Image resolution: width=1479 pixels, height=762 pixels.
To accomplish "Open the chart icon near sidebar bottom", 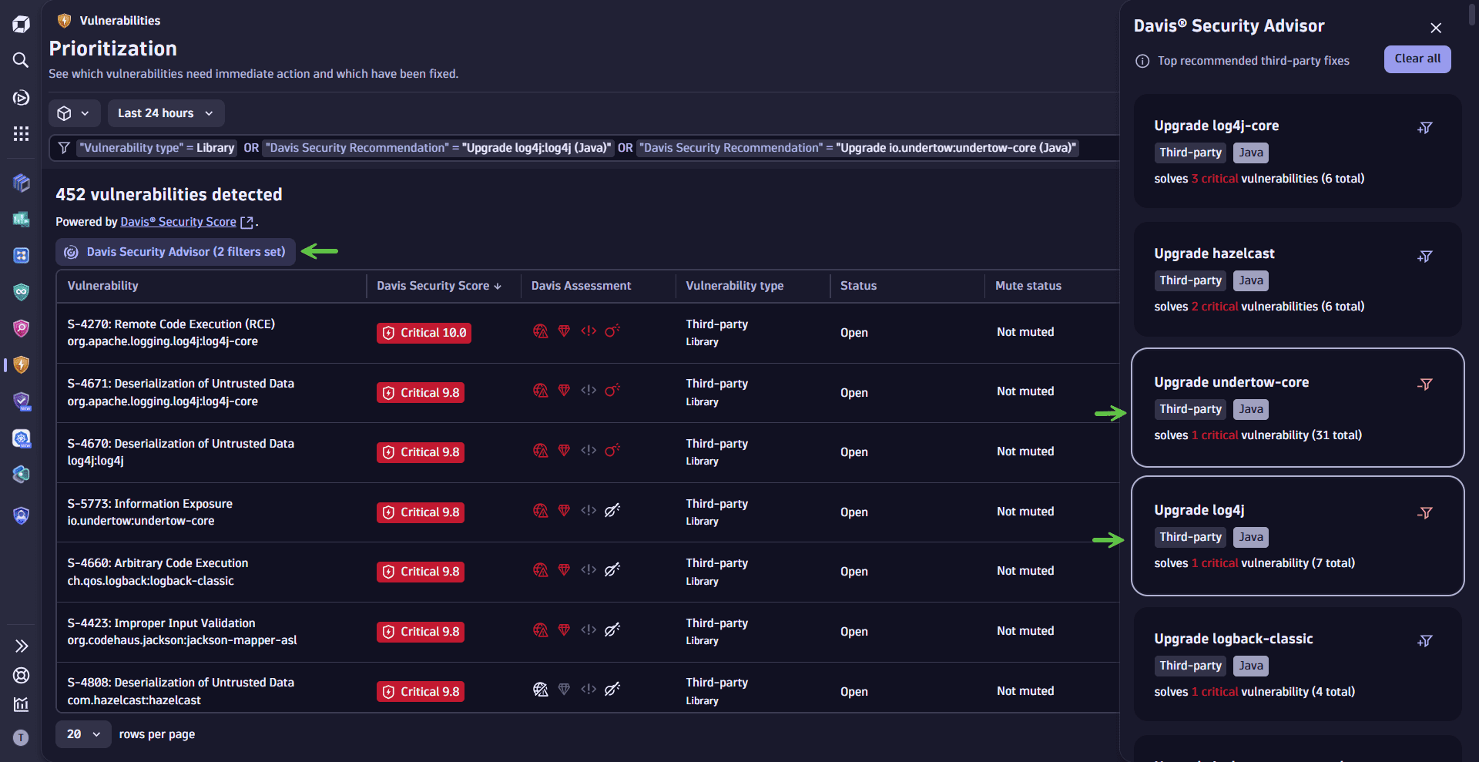I will (x=21, y=704).
